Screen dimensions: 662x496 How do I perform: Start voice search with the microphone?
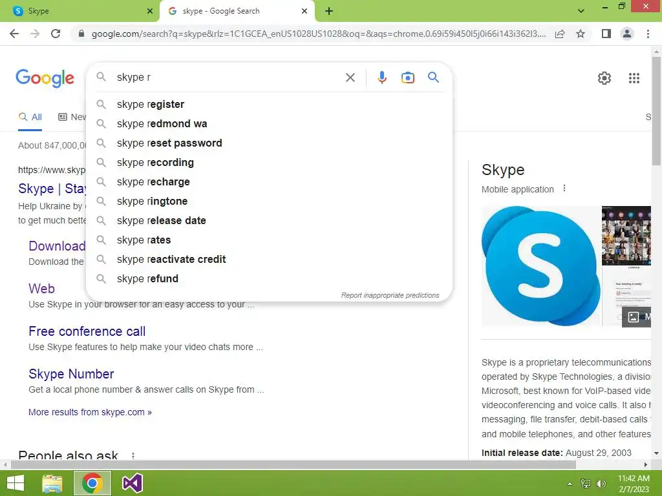pyautogui.click(x=381, y=77)
